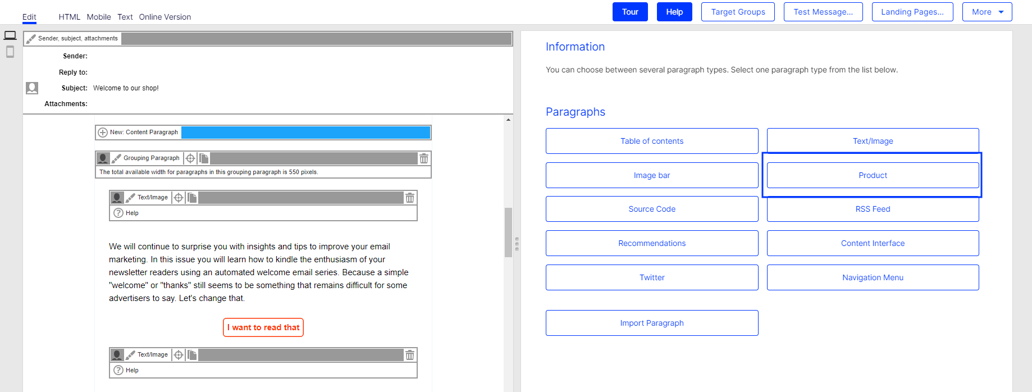Click the copy icon on Grouping Paragraph
1032x392 pixels.
(204, 158)
